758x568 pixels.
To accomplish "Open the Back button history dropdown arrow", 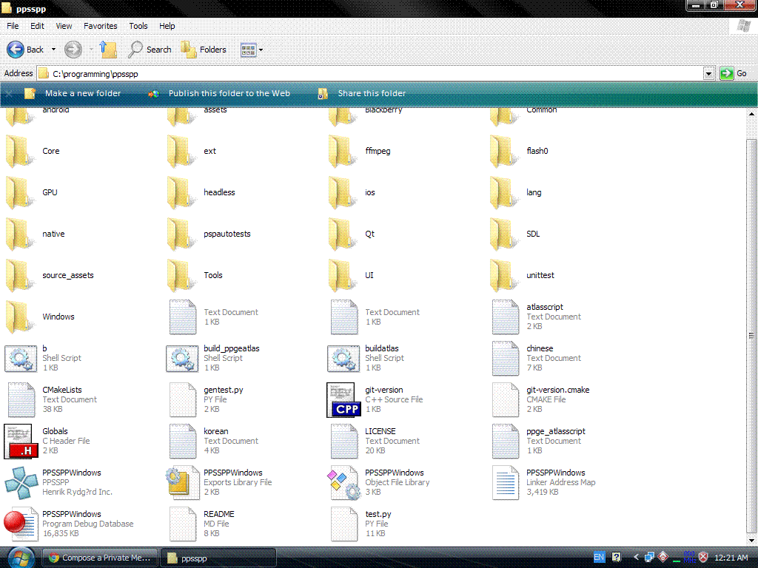I will click(x=52, y=50).
